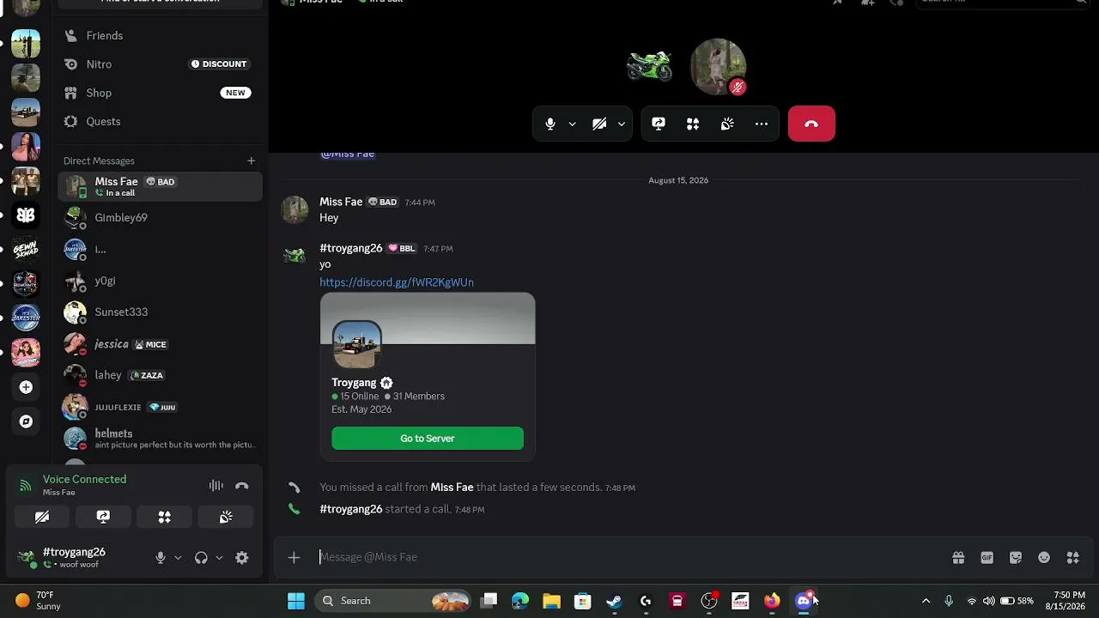Click the green motorcycle avatar in the call
Screen dimensions: 1099x618
[x=649, y=66]
